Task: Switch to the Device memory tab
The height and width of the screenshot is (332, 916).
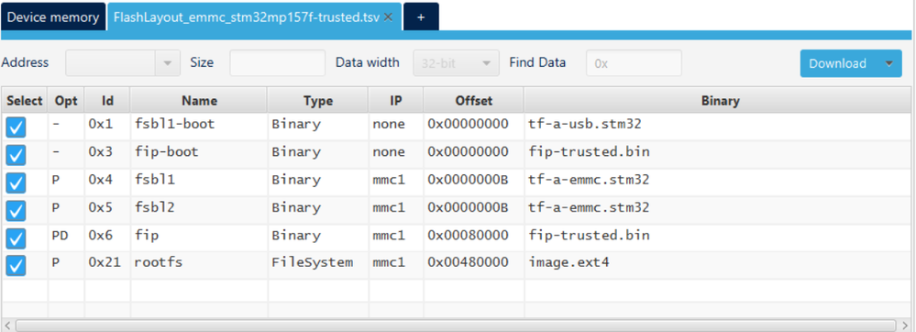Action: tap(53, 17)
